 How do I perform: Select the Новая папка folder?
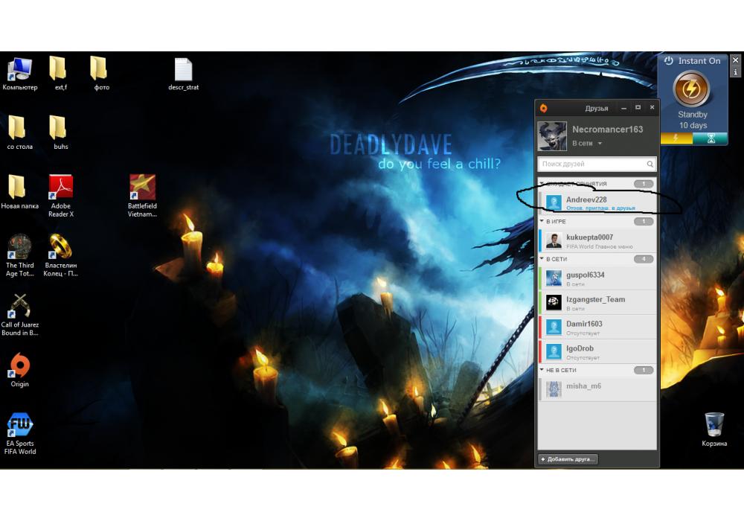click(x=19, y=192)
